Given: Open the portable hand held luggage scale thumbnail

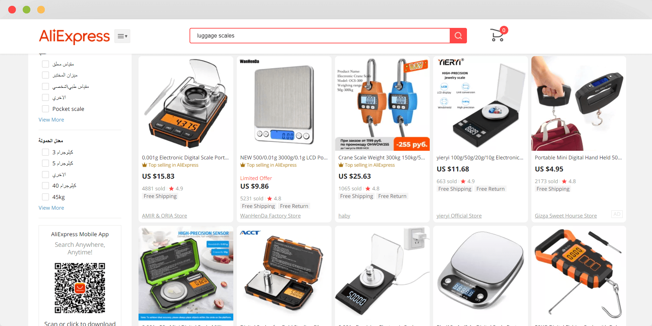Looking at the screenshot, I should (579, 104).
